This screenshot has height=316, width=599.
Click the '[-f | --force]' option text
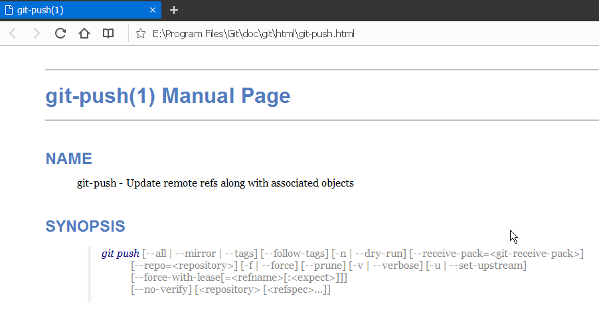(x=270, y=266)
